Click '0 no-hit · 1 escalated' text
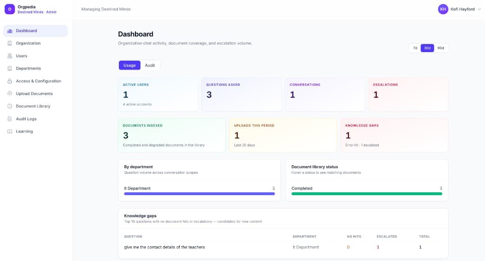This screenshot has height=261, width=485. coord(362,145)
